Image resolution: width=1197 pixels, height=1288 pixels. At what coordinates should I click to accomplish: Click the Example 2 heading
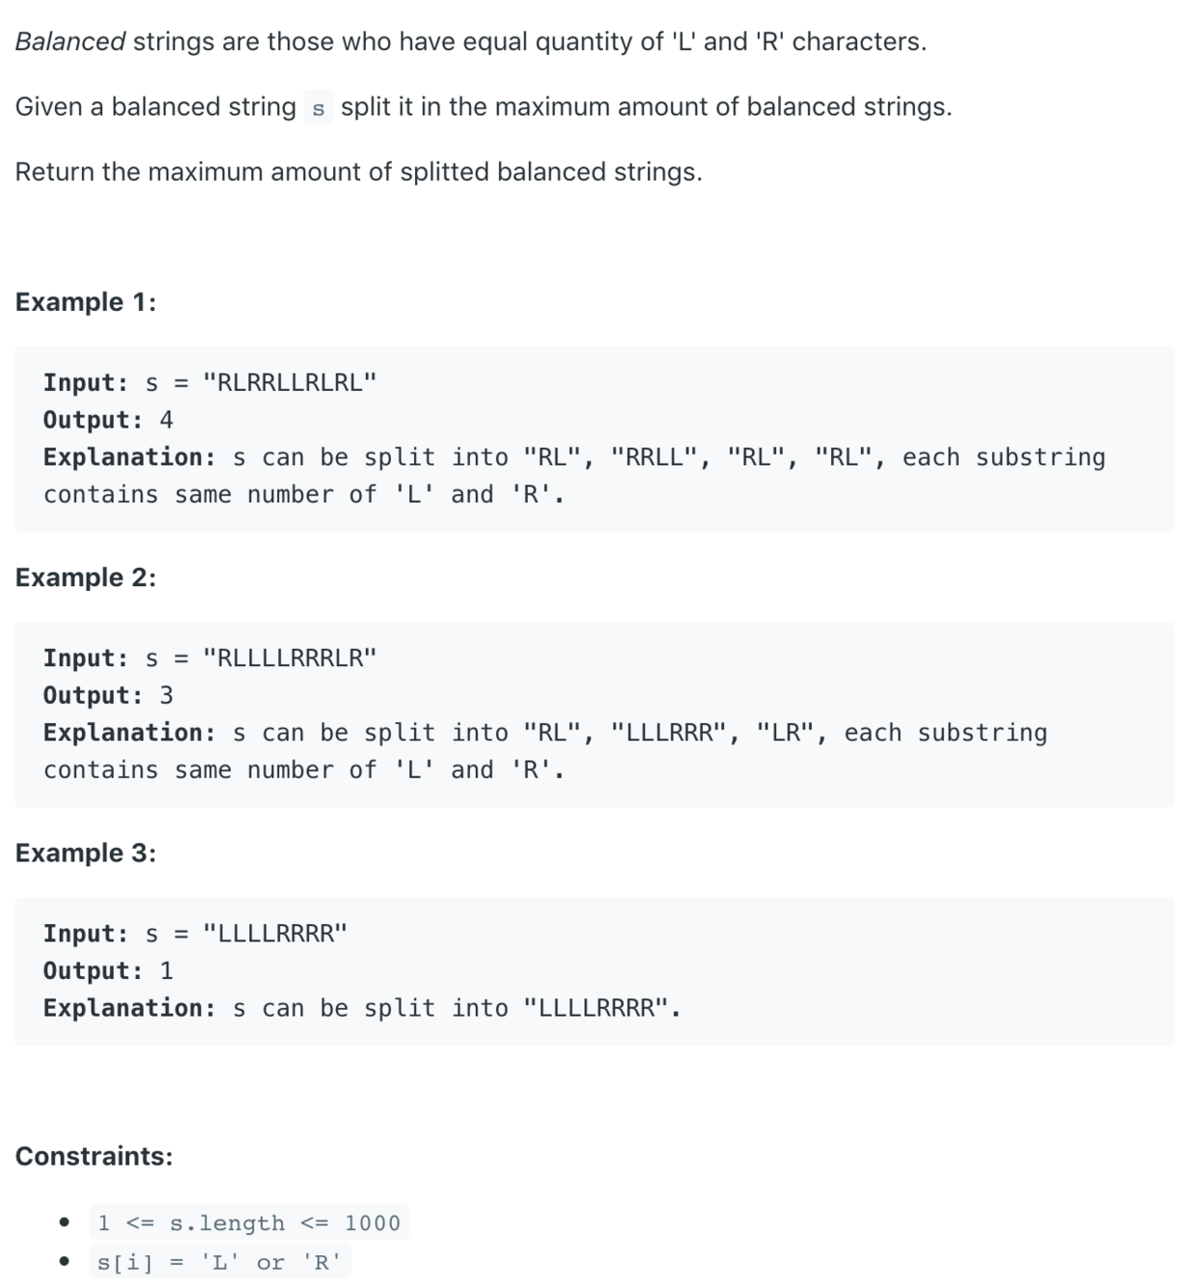(86, 577)
